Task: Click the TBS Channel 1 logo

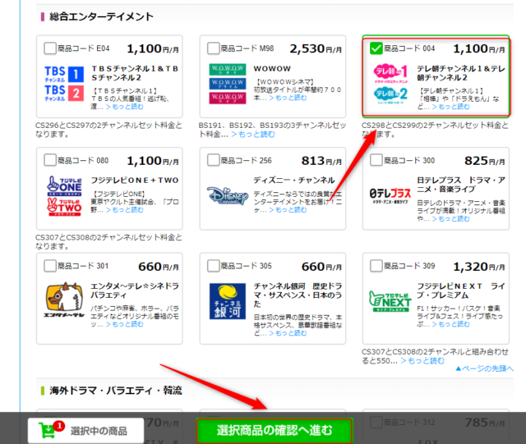Action: click(64, 74)
